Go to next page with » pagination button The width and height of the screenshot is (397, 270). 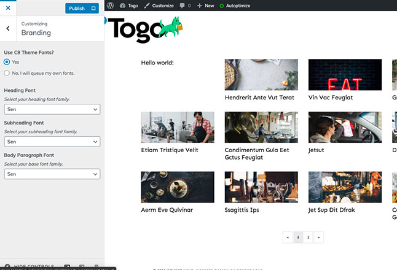pyautogui.click(x=318, y=237)
